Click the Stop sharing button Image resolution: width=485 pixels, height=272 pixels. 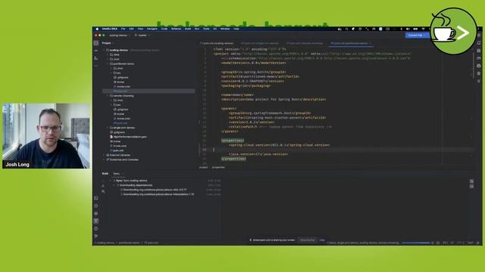[x=307, y=240]
